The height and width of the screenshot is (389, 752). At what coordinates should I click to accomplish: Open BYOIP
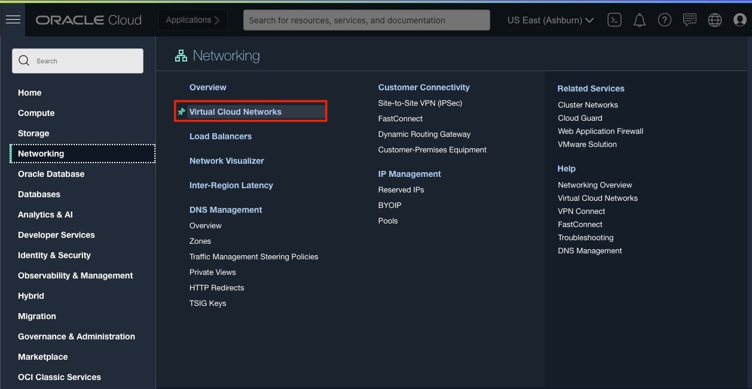pyautogui.click(x=390, y=205)
